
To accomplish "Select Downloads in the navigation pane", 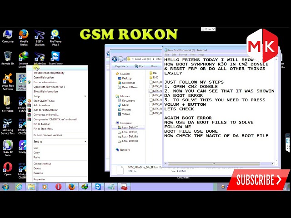I will [126, 83].
